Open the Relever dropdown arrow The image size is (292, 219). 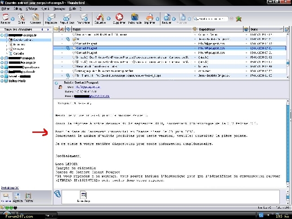(13, 18)
